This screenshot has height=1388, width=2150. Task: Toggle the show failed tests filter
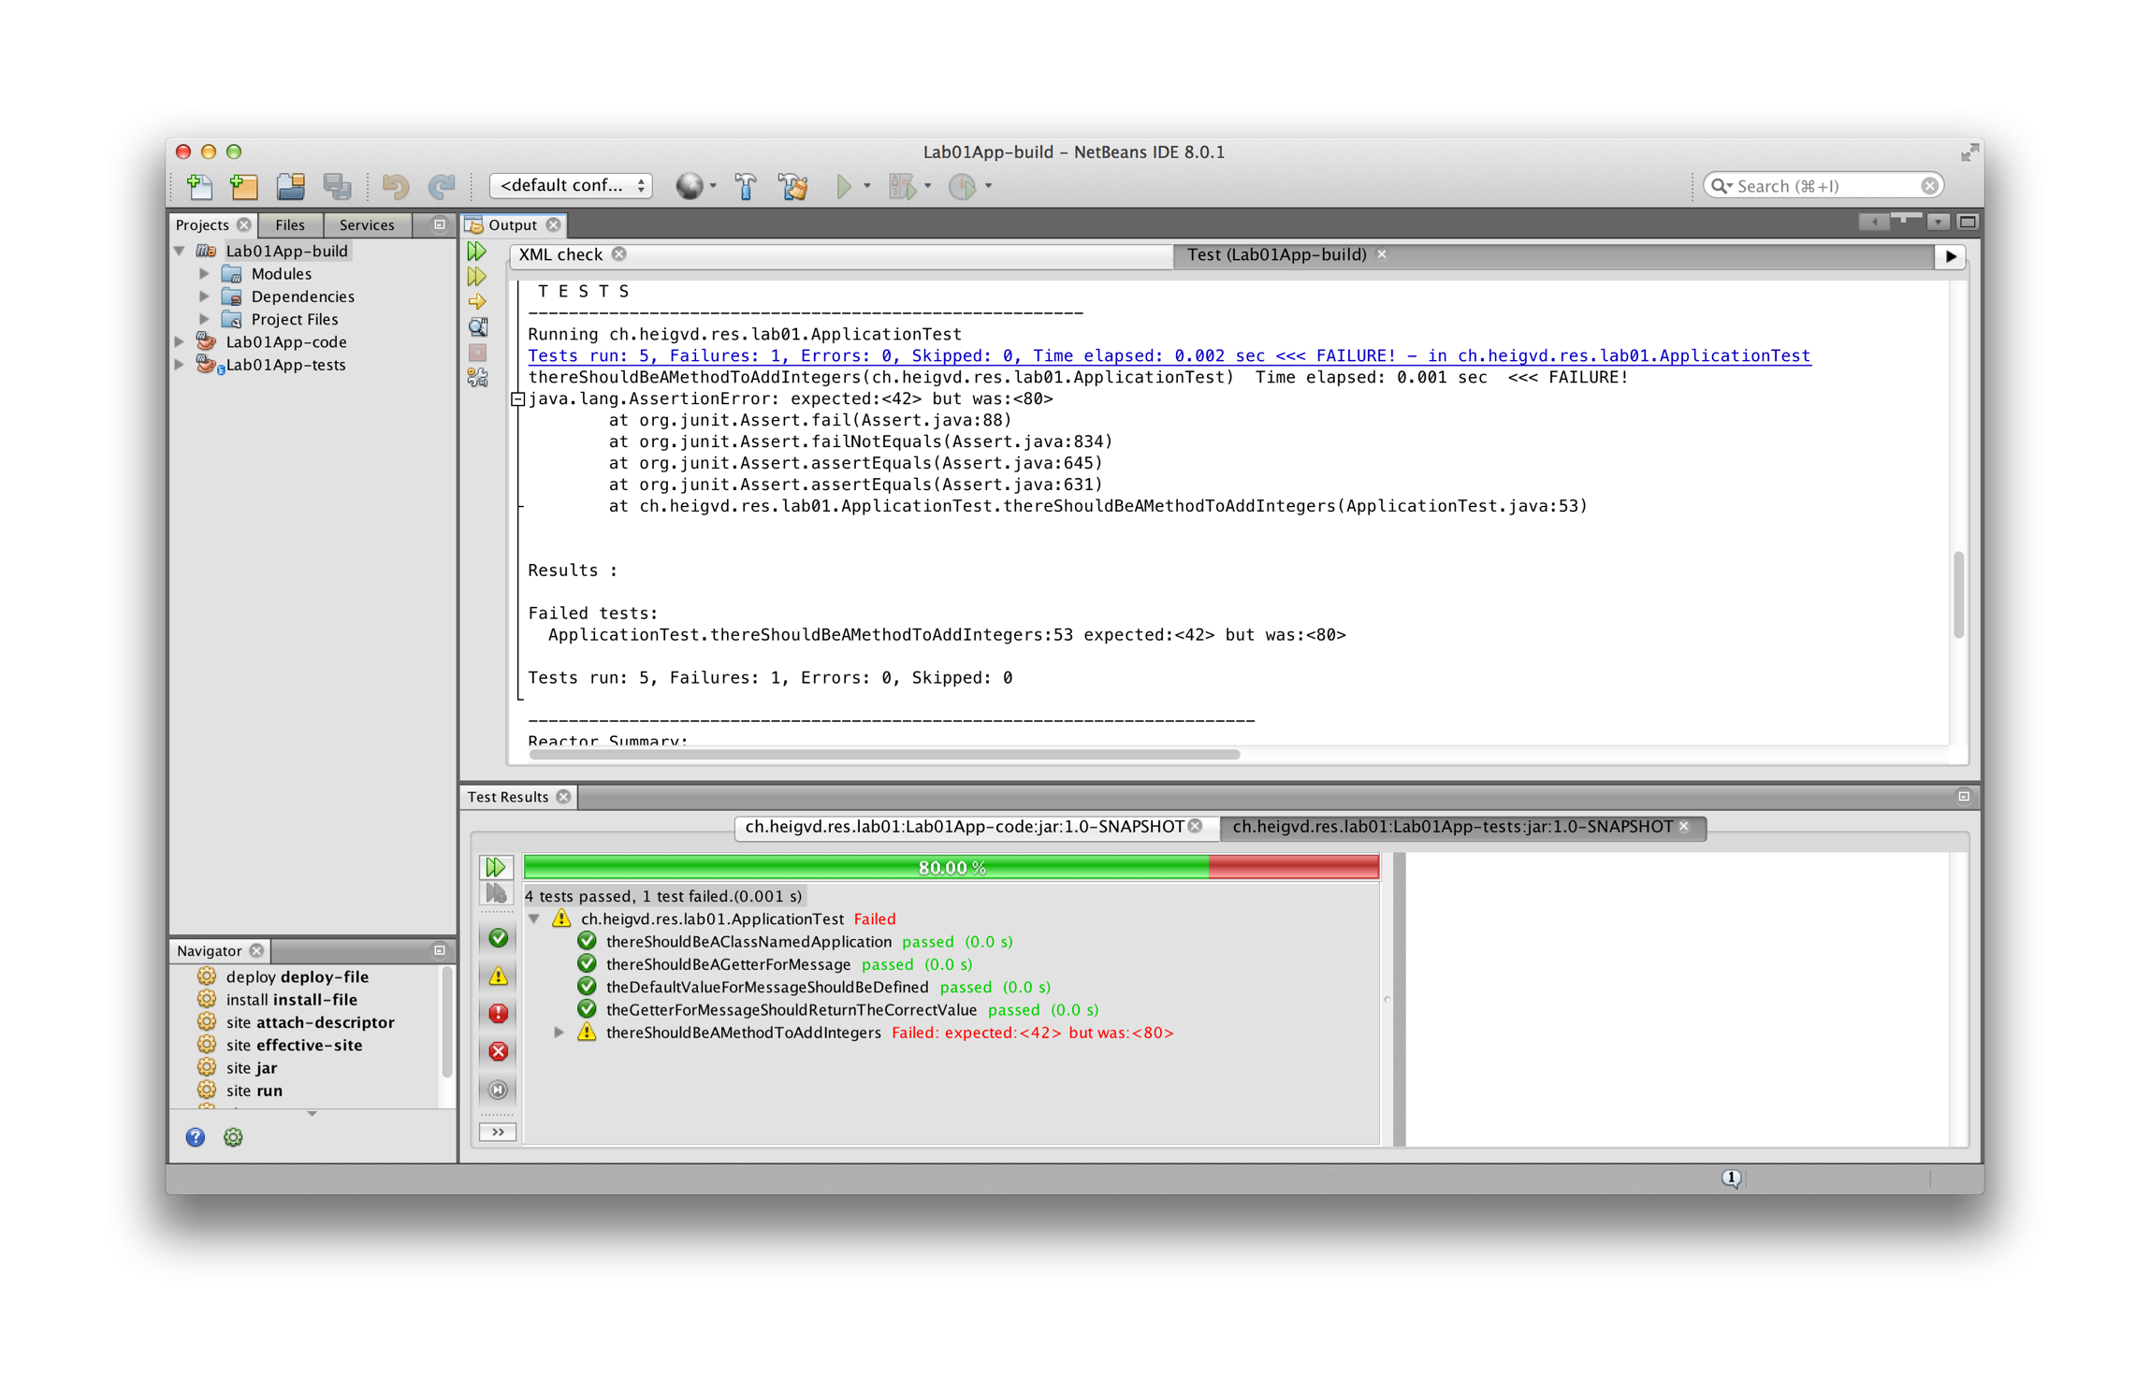498,976
